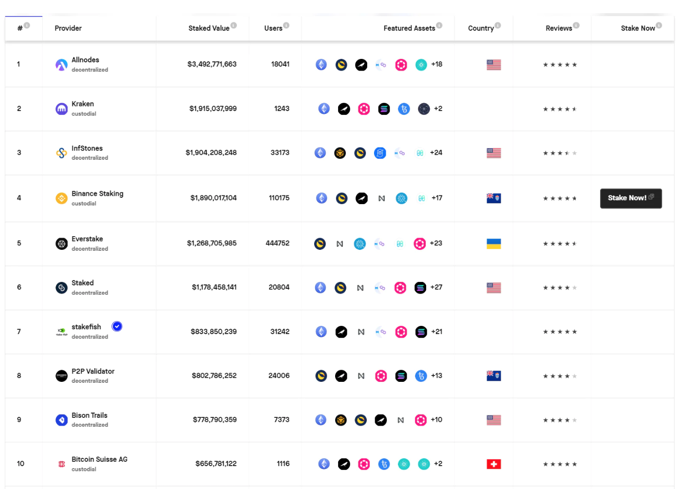679x489 pixels.
Task: Click the US flag in Allnodes row
Action: click(x=493, y=65)
